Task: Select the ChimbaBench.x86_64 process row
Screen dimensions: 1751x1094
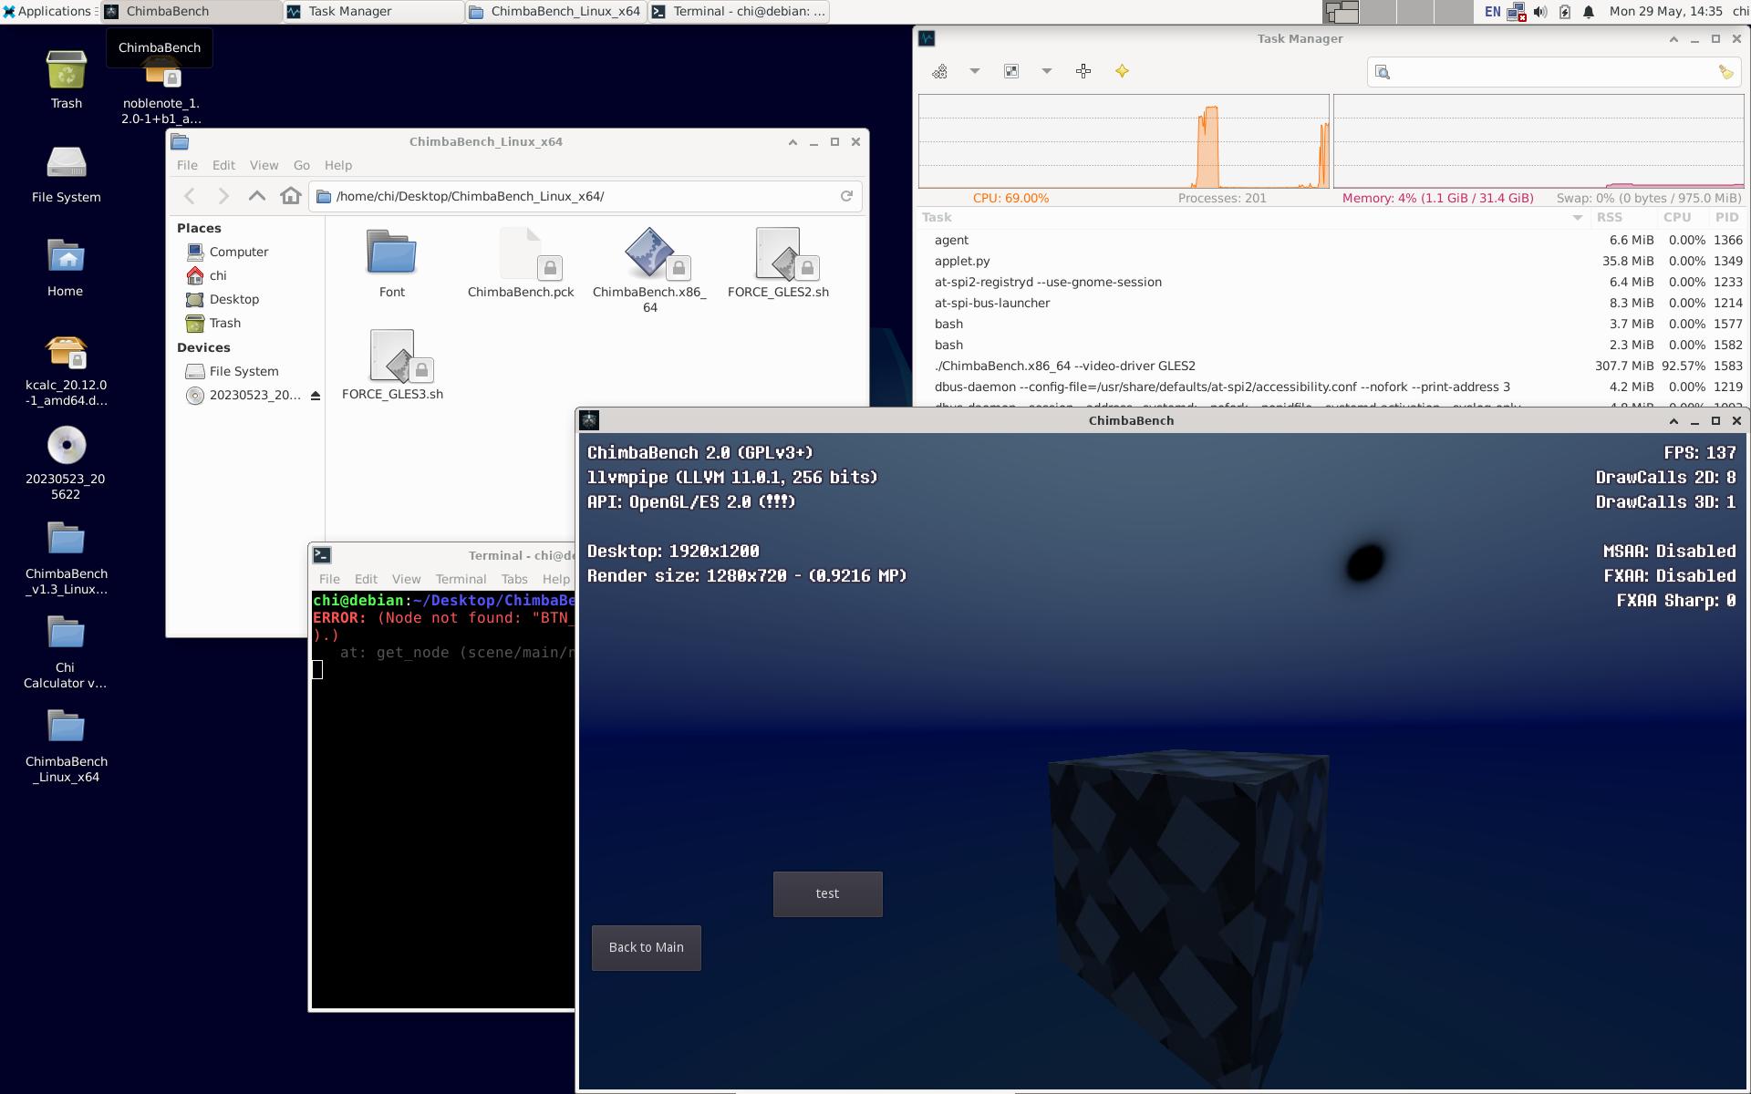Action: [x=1064, y=366]
